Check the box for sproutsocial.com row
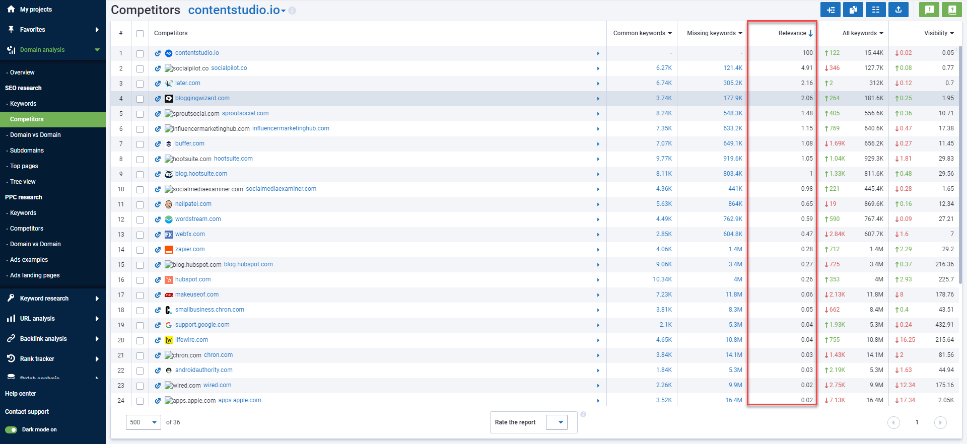 tap(140, 114)
